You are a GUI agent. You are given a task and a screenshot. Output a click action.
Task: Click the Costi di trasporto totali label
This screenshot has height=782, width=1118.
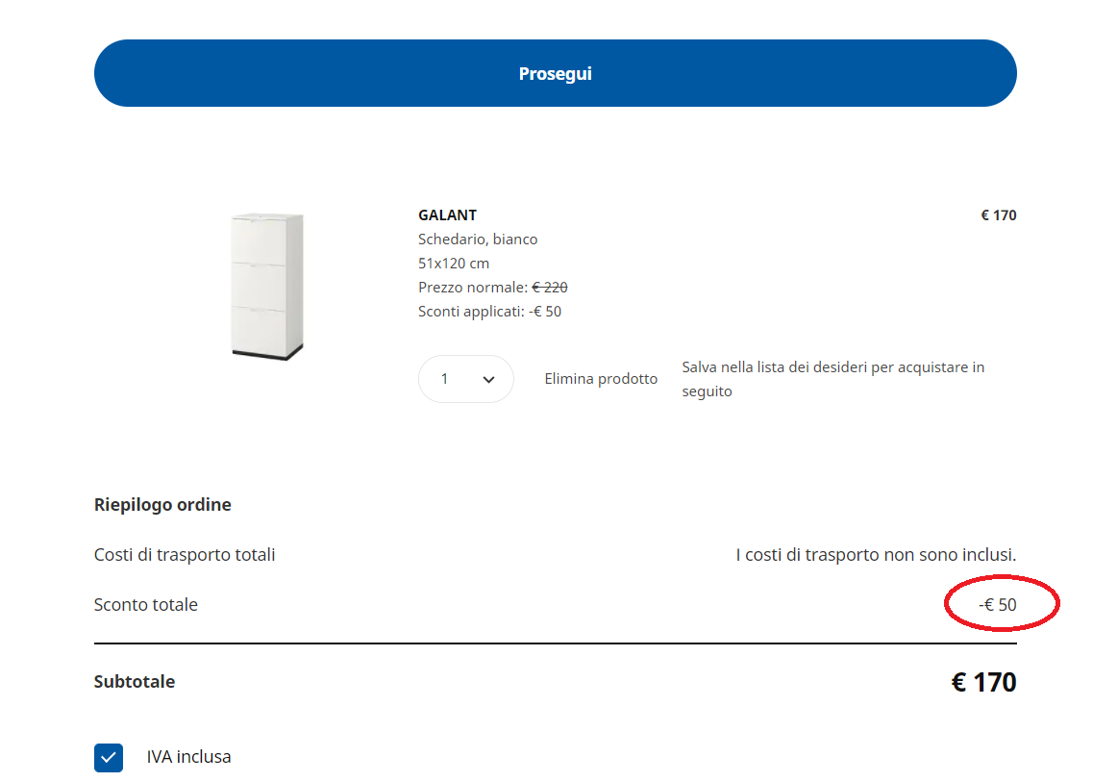point(184,554)
